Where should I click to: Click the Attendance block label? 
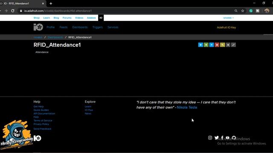tap(42, 52)
